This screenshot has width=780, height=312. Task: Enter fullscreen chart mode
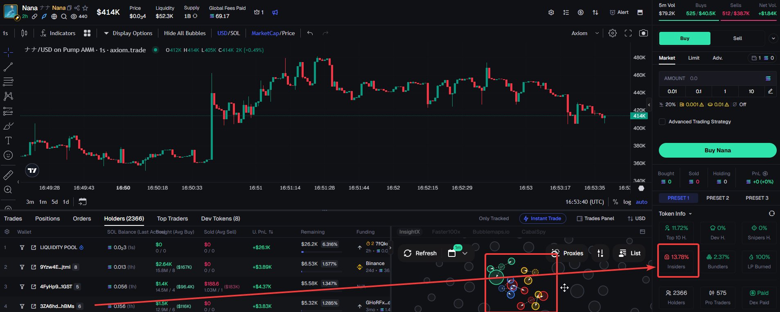628,33
